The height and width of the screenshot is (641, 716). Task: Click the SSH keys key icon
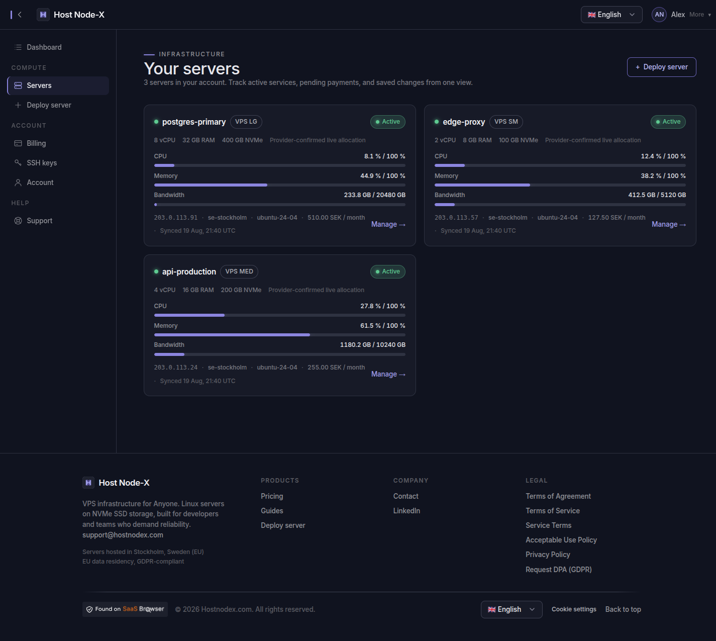[x=18, y=163]
